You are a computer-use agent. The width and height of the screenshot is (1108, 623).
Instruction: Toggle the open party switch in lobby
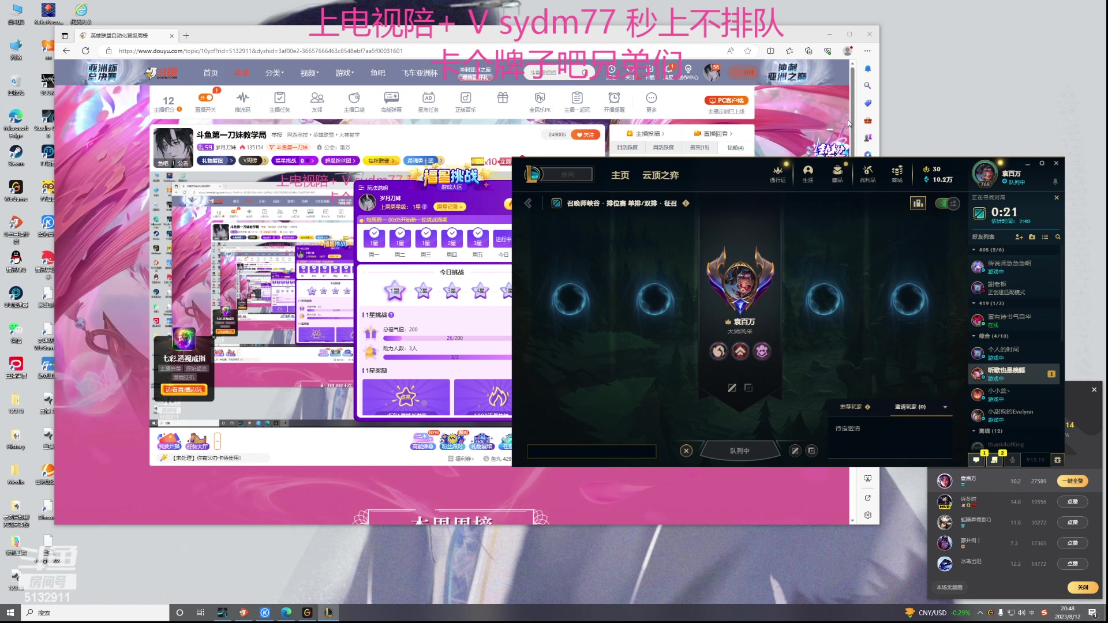coord(946,203)
